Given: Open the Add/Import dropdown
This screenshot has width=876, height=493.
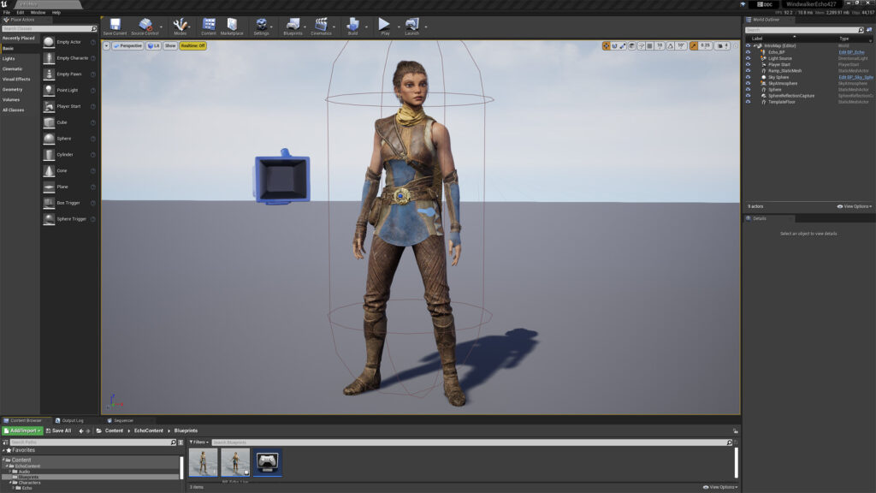Looking at the screenshot, I should click(x=22, y=431).
